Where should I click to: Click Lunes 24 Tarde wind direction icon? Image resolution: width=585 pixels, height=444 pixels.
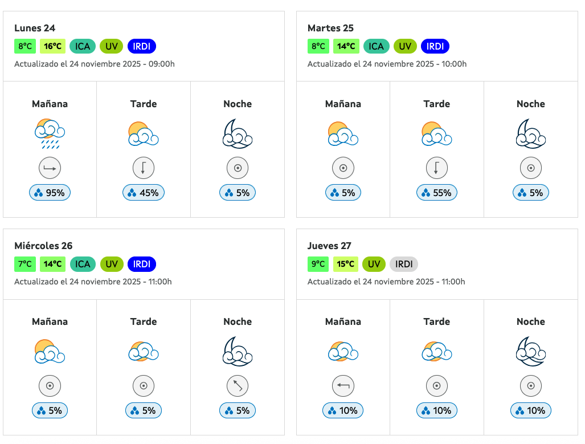click(144, 168)
